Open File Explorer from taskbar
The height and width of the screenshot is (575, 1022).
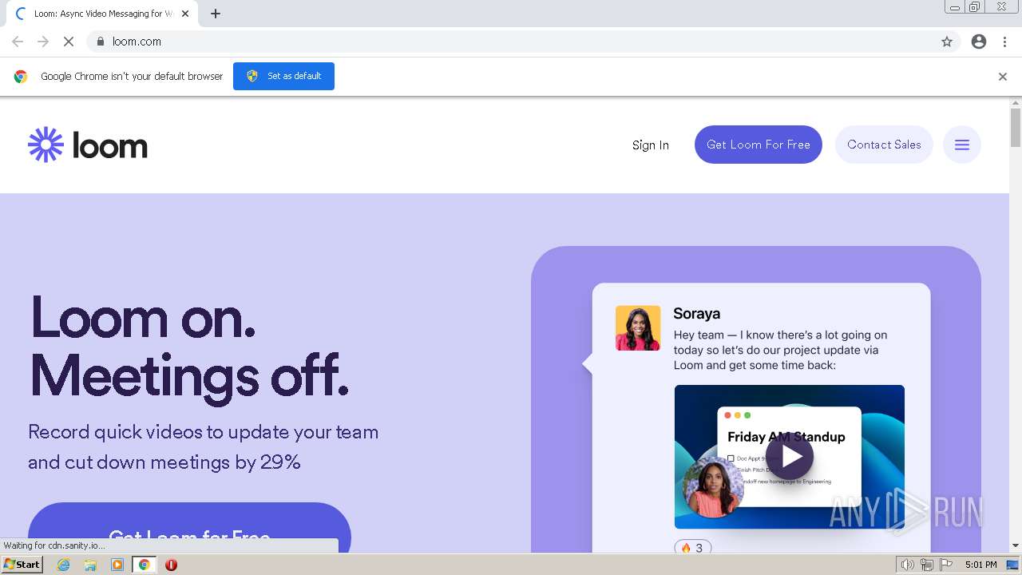pos(90,565)
